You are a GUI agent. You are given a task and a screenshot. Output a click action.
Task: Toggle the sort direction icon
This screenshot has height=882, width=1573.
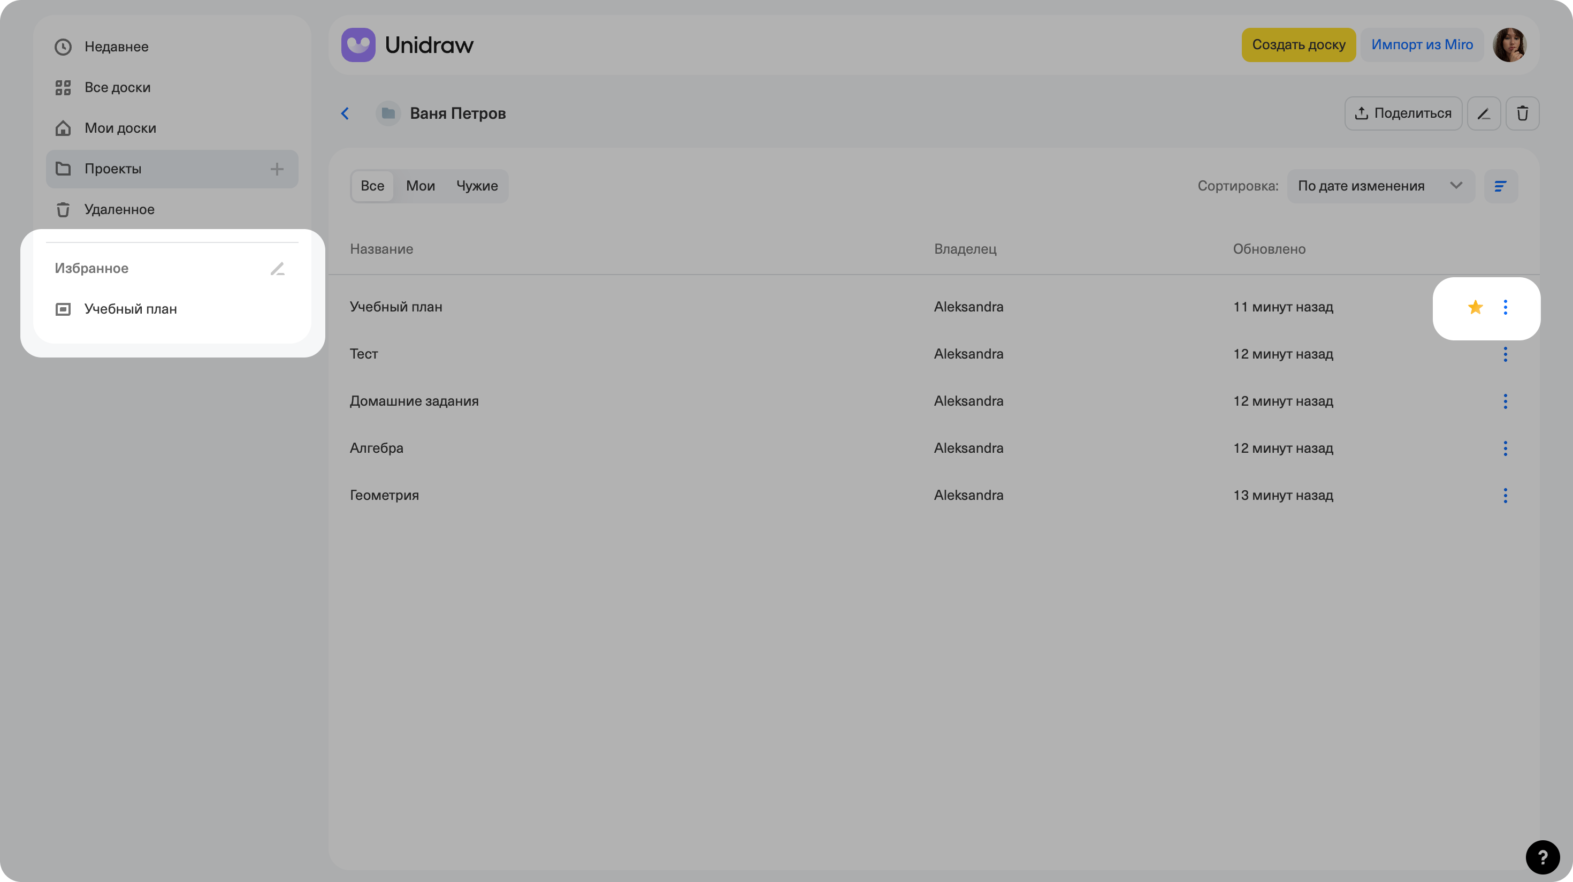click(x=1500, y=186)
